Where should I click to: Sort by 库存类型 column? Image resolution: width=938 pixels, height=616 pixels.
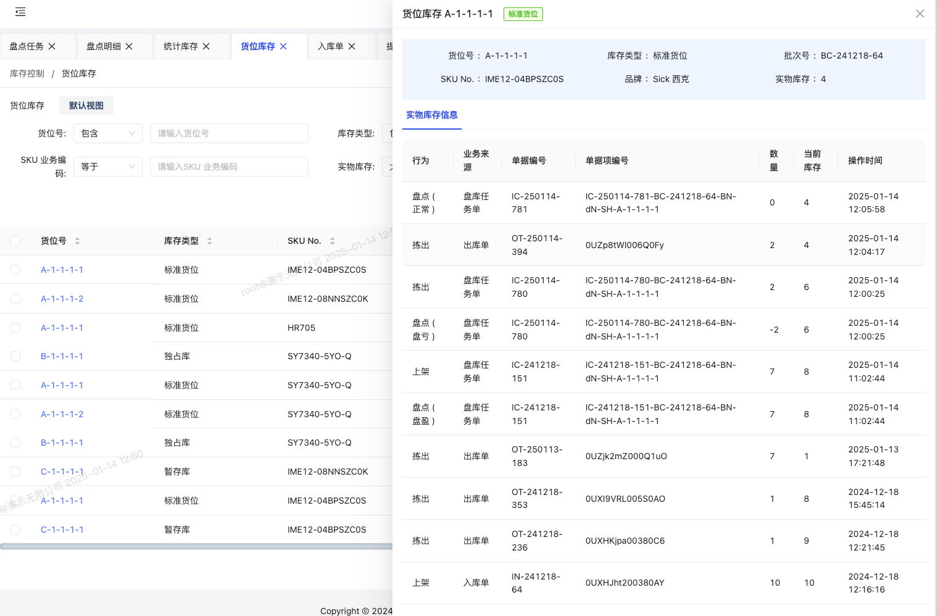pos(209,241)
